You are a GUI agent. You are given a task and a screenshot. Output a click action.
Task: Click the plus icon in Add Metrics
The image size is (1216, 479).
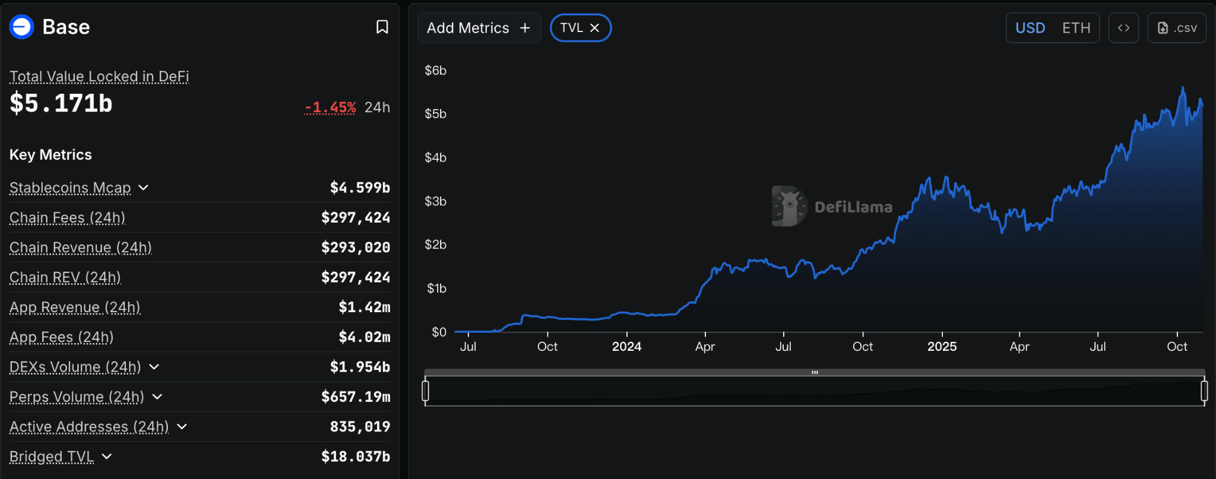pyautogui.click(x=525, y=28)
